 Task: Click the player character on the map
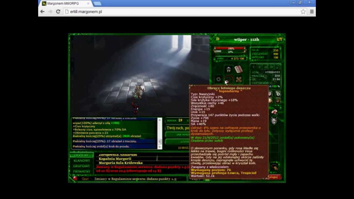[x=138, y=91]
